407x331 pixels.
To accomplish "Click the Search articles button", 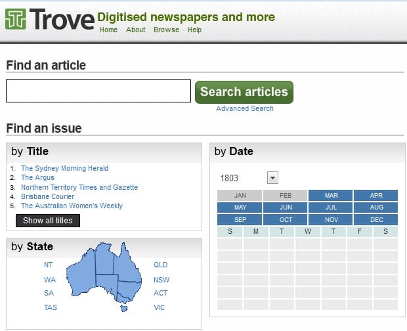I will [x=244, y=92].
